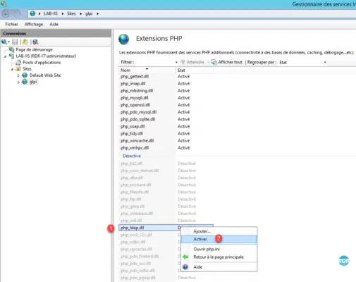The width and height of the screenshot is (356, 282).
Task: Open the Fichier menu
Action: click(11, 24)
